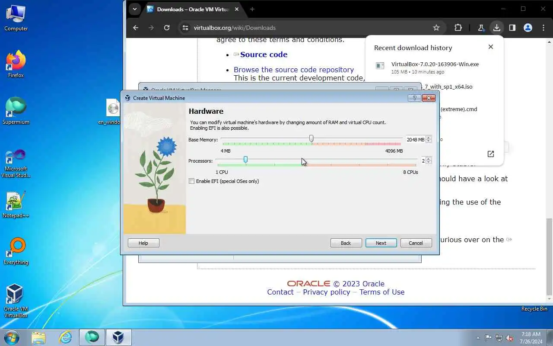Open the Everything search shortcut

coord(16,251)
